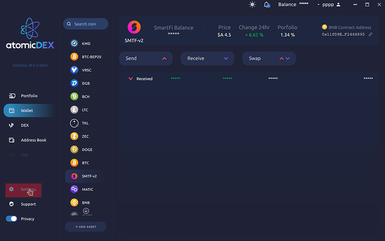Image resolution: width=385 pixels, height=241 pixels.
Task: Expand the Received transaction chevron
Action: 131,79
